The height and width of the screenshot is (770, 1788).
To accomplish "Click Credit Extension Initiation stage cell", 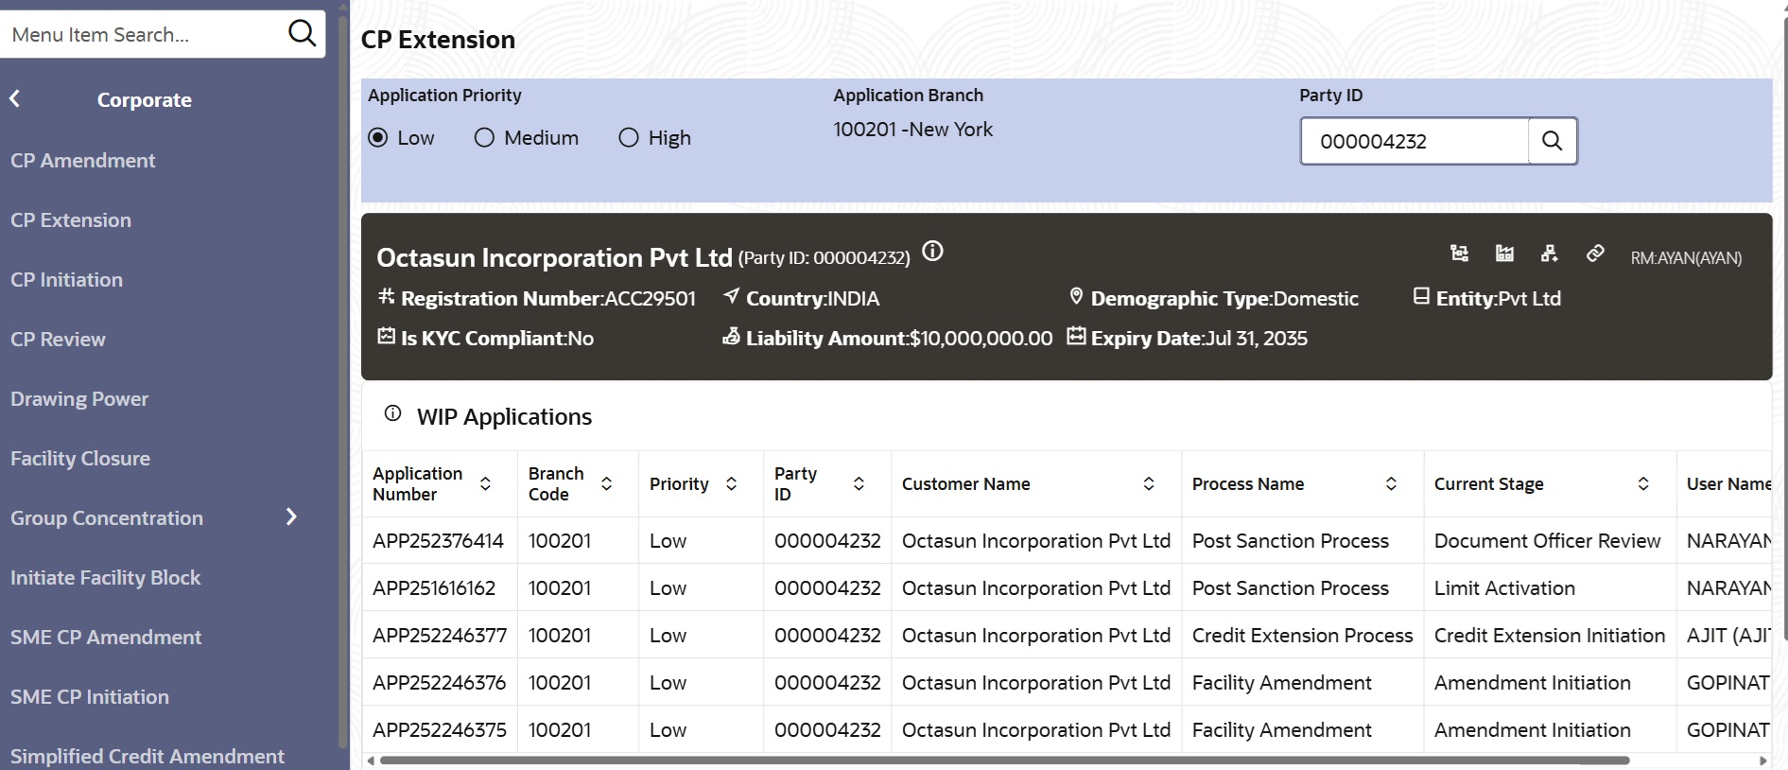I will (1550, 636).
